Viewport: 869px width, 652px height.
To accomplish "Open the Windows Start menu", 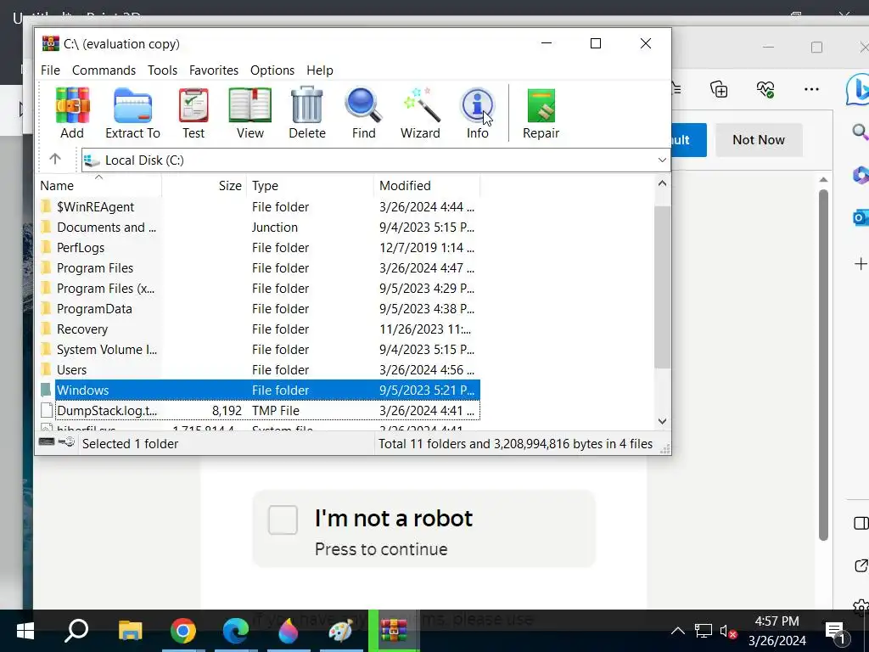I will tap(25, 631).
